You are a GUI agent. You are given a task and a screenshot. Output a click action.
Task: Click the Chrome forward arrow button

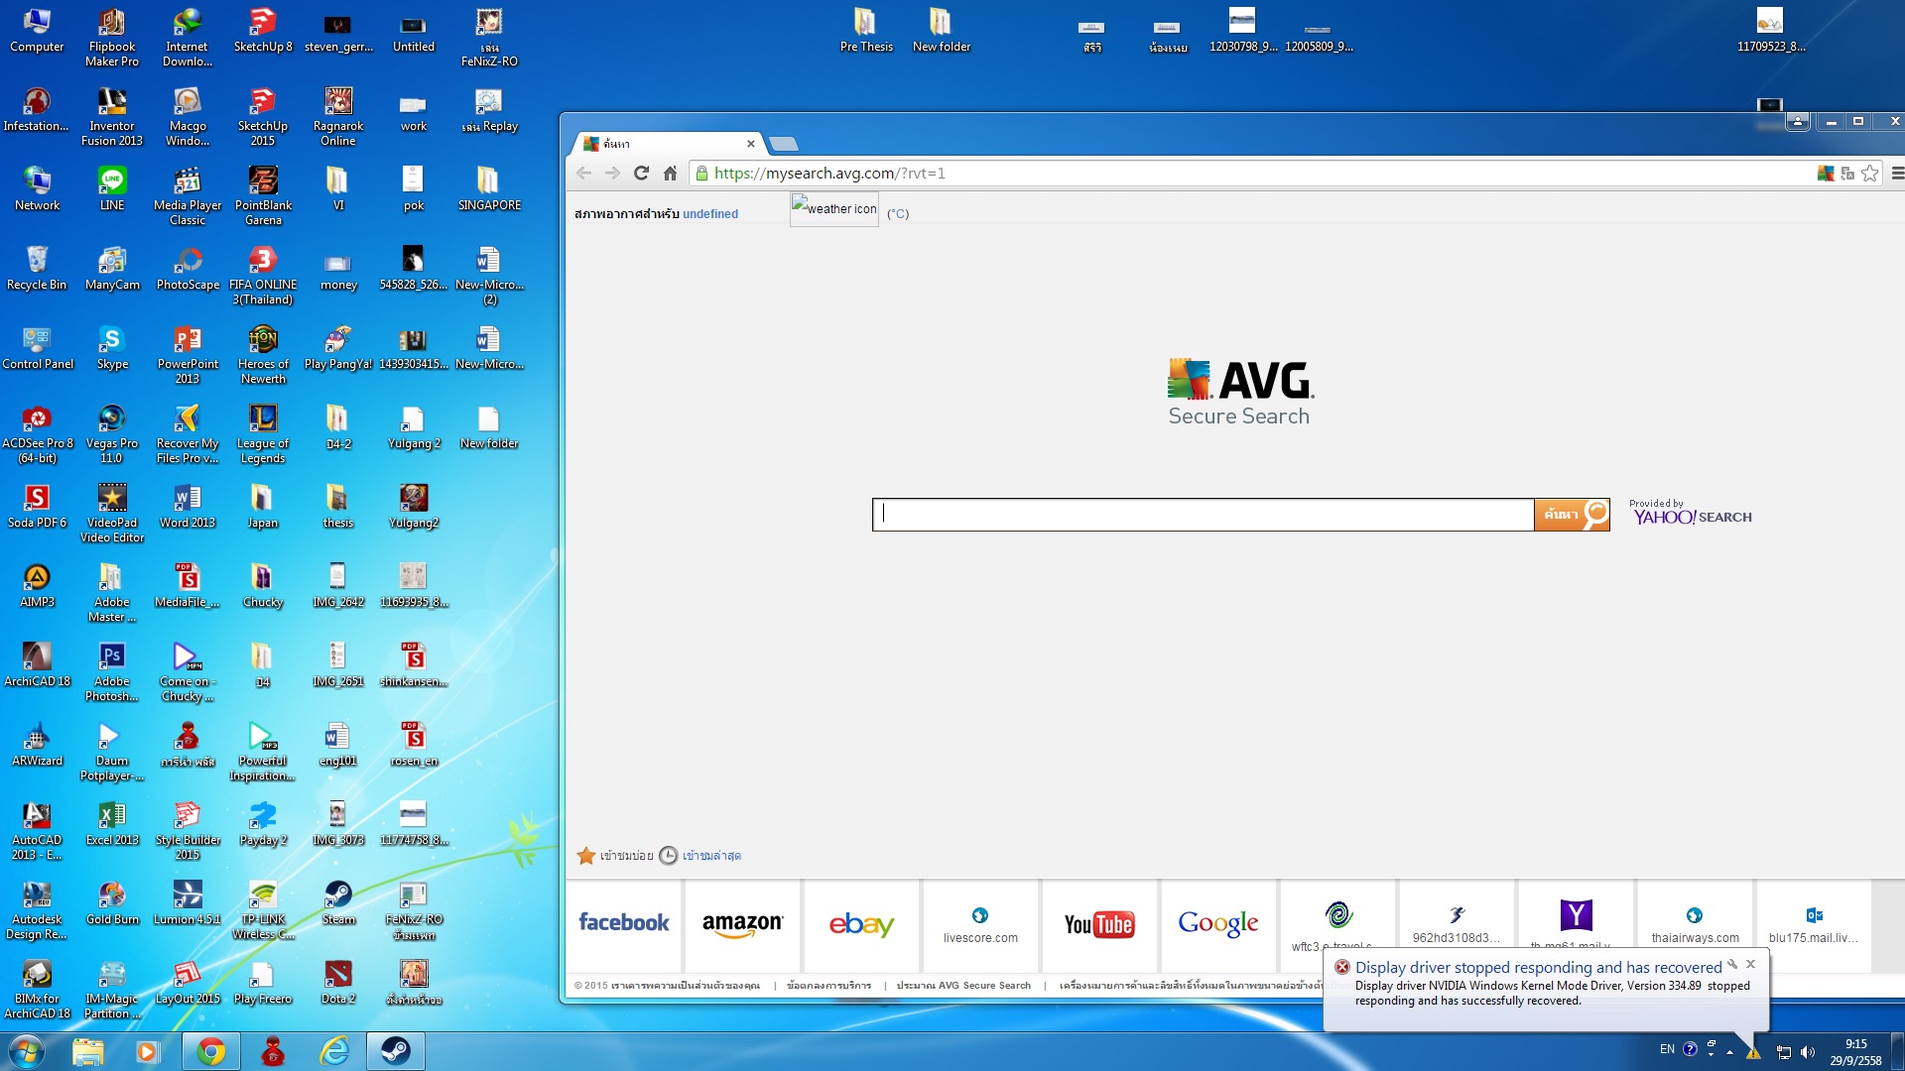point(612,174)
